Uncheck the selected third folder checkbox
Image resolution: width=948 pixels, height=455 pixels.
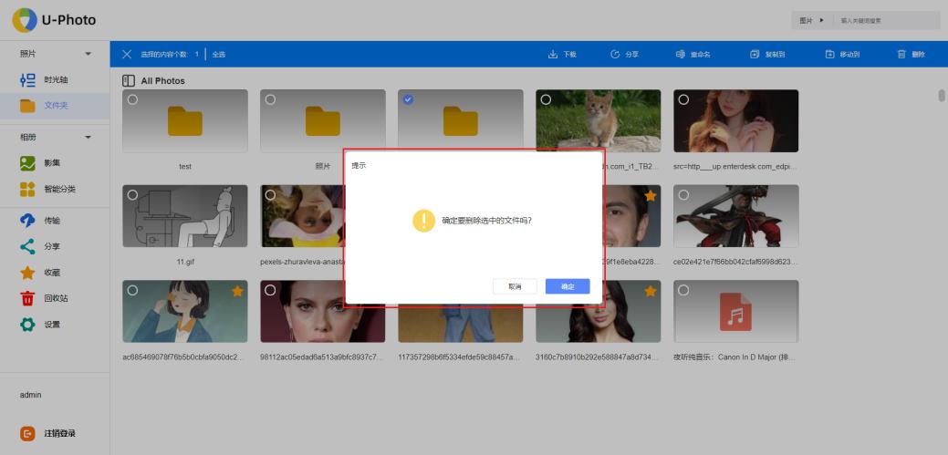pyautogui.click(x=408, y=99)
